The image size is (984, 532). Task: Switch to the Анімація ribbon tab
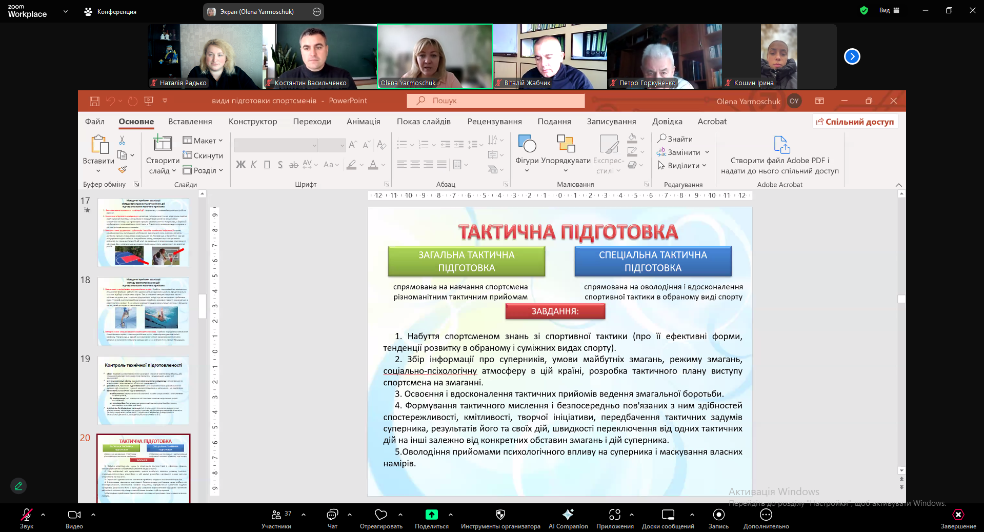tap(363, 122)
